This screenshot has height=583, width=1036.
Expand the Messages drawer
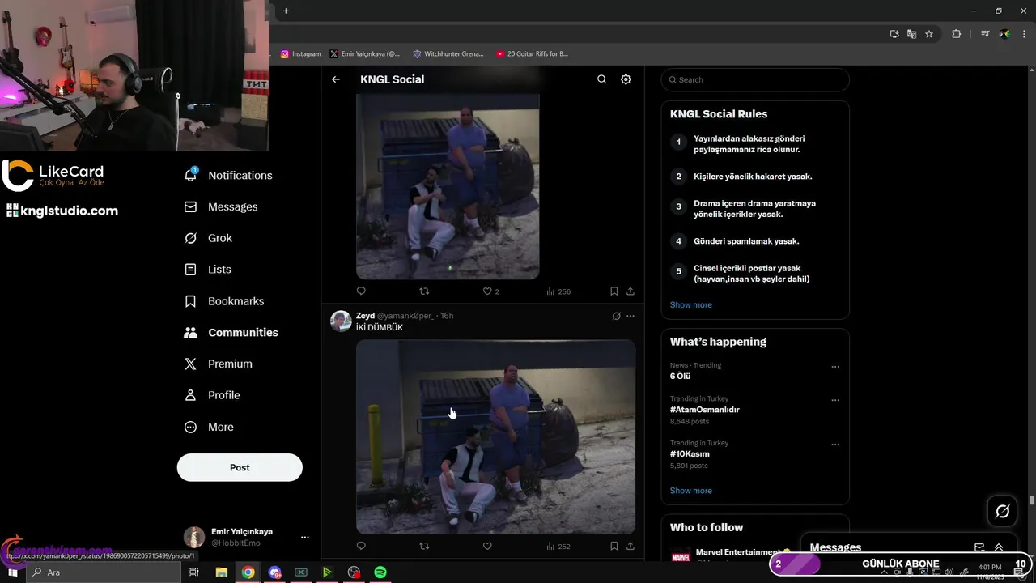[999, 547]
